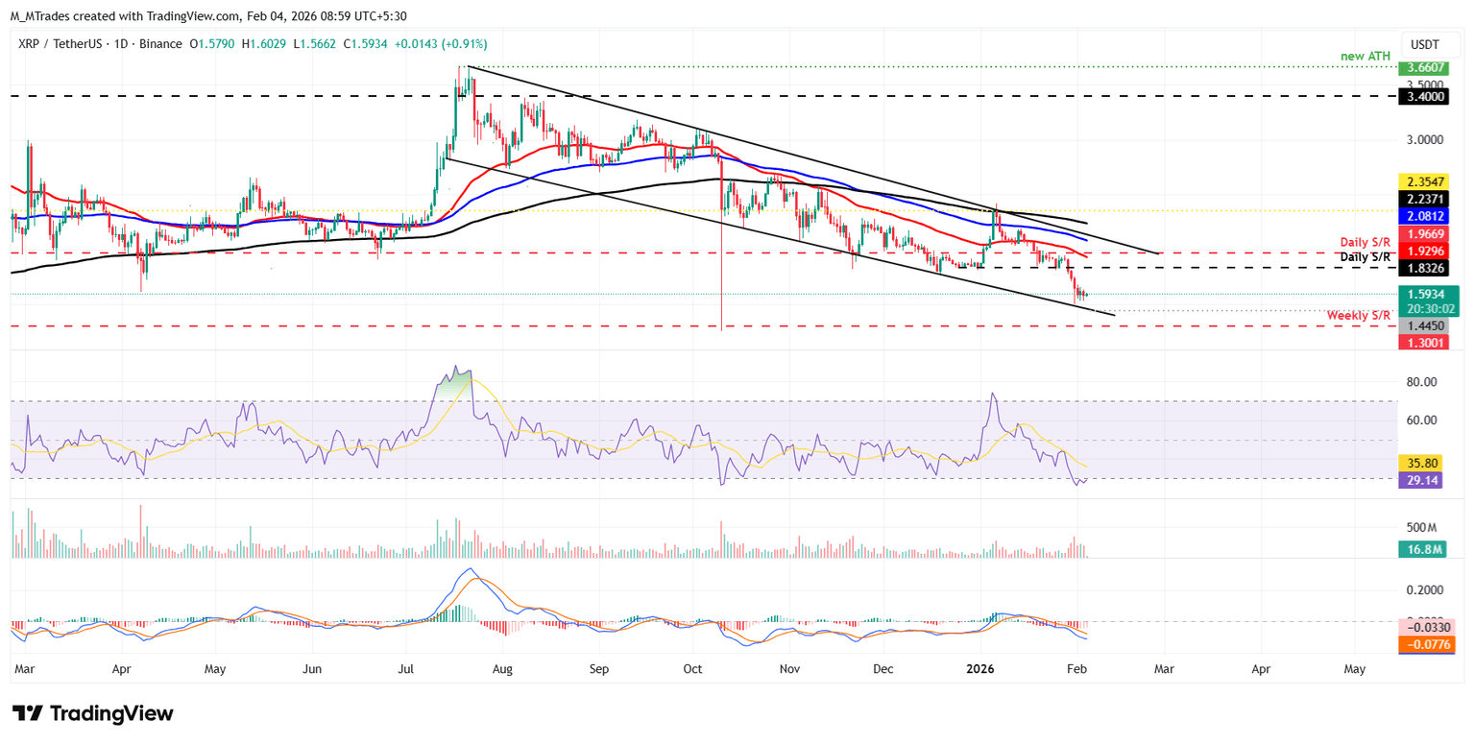Click the 2026 label on time axis
Screen dimensions: 1475x744
click(x=980, y=666)
